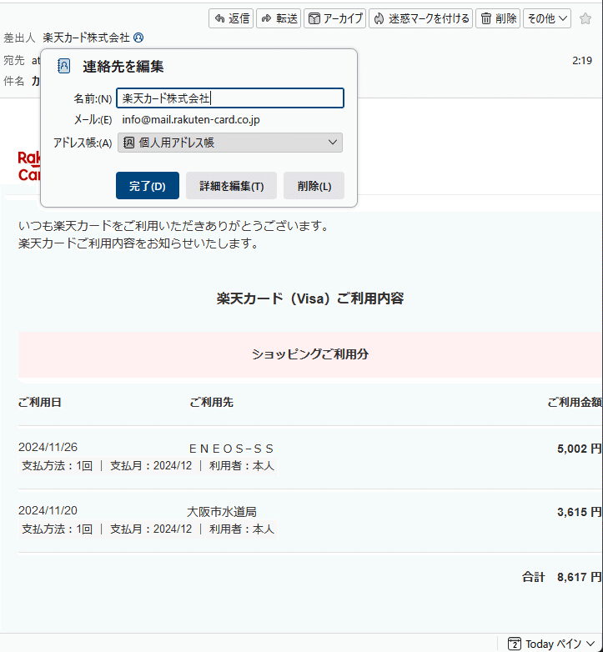Mark message as junk (迷惑マークを付ける)

[x=421, y=18]
